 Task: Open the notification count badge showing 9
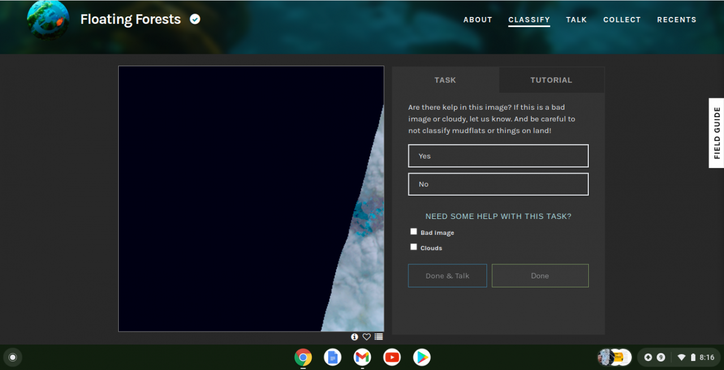(x=661, y=357)
